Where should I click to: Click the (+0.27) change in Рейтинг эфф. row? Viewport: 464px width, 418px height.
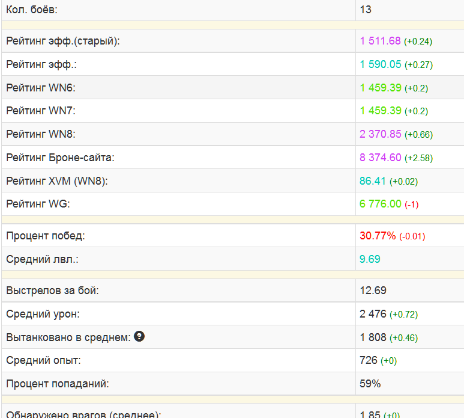click(419, 65)
